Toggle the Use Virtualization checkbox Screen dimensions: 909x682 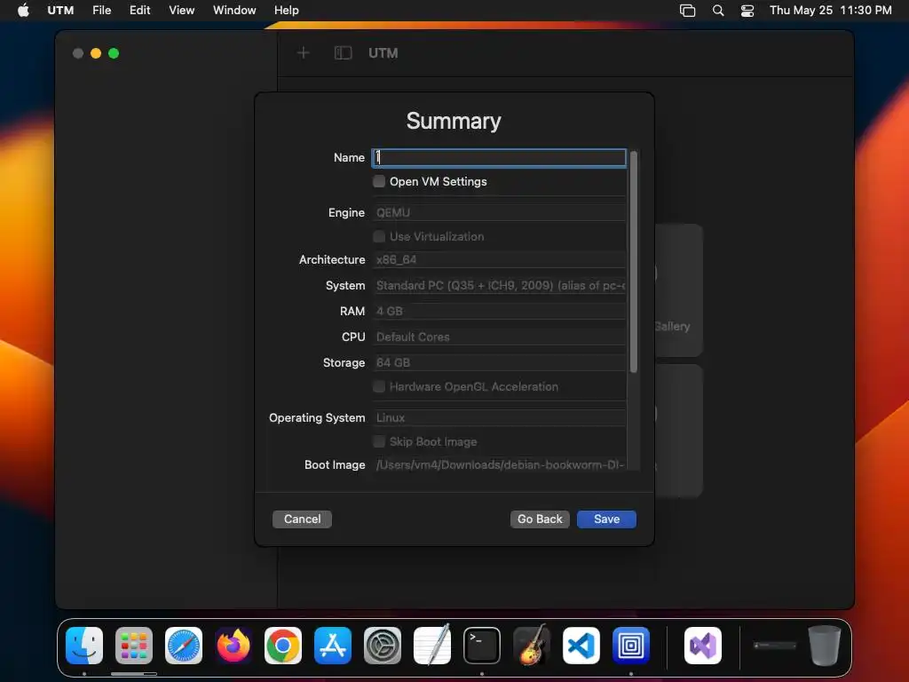pyautogui.click(x=378, y=236)
